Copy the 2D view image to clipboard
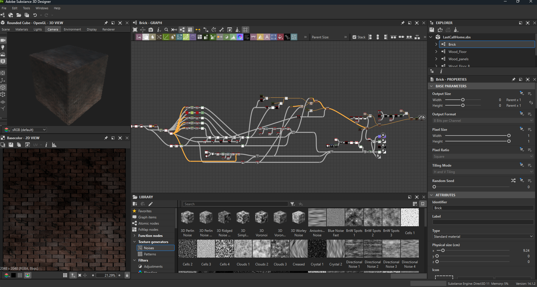537x287 pixels. point(19,145)
